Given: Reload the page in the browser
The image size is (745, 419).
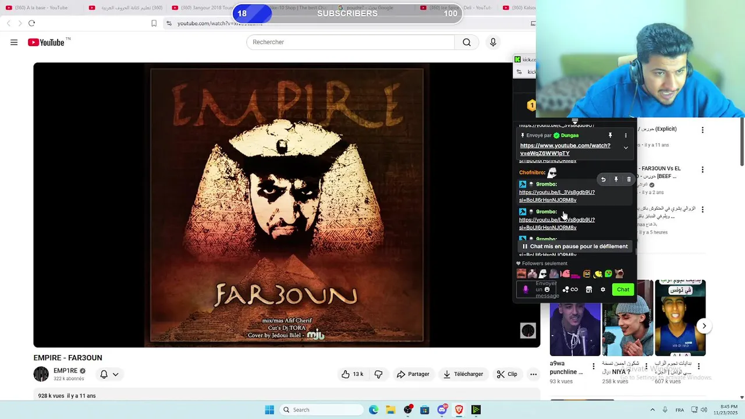Looking at the screenshot, I should (31, 23).
